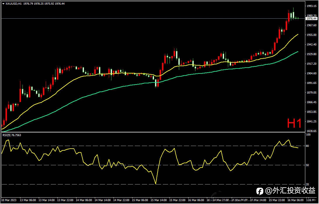The height and width of the screenshot is (204, 319).
Task: Click the current price tag on the price axis
Action: coord(311,18)
